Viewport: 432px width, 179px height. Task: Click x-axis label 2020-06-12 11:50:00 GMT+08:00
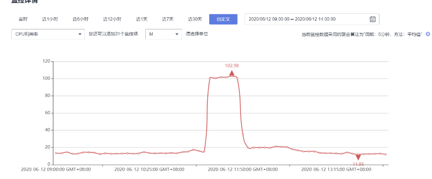point(243,169)
